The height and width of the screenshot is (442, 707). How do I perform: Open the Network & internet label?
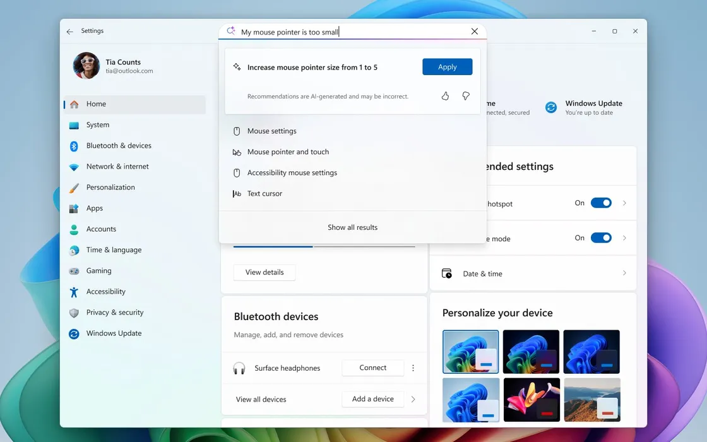pyautogui.click(x=117, y=167)
